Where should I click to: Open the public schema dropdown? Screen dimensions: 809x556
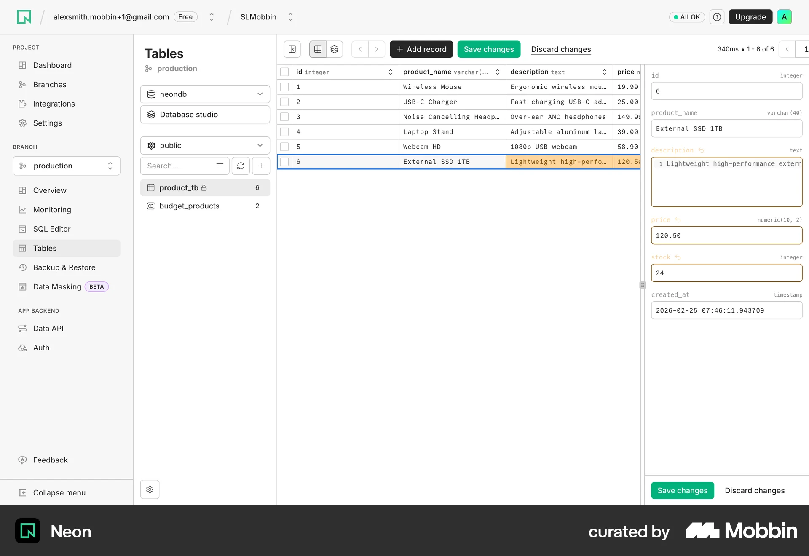(205, 146)
